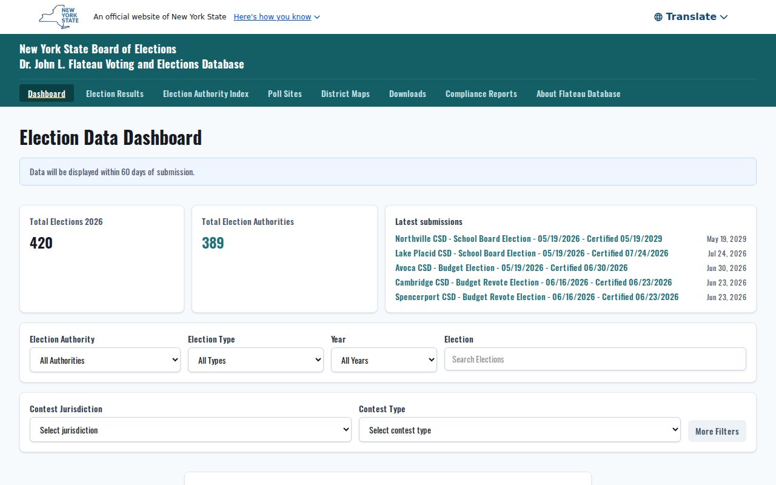Select the Dashboard nav tab

(x=47, y=93)
